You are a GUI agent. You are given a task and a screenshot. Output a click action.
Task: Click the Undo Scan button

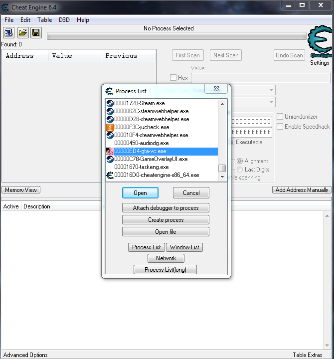click(289, 55)
